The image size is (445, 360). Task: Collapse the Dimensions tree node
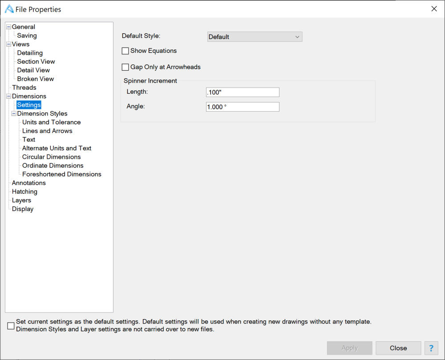pos(8,96)
